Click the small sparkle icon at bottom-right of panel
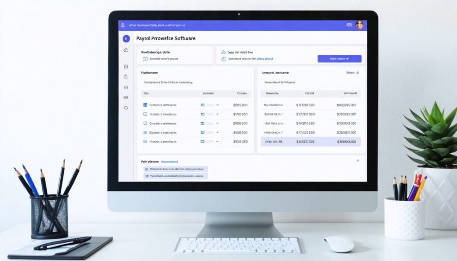This screenshot has height=261, width=457. point(358,161)
